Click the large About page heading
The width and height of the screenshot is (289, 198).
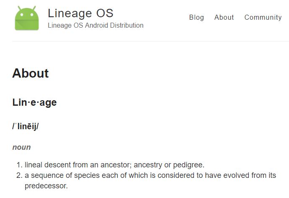[31, 73]
